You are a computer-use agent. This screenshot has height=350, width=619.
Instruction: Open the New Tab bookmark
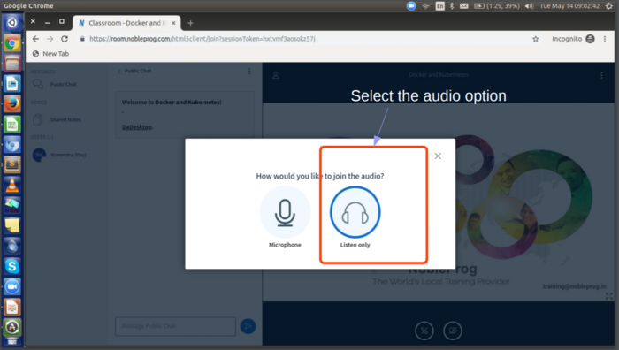coord(50,54)
